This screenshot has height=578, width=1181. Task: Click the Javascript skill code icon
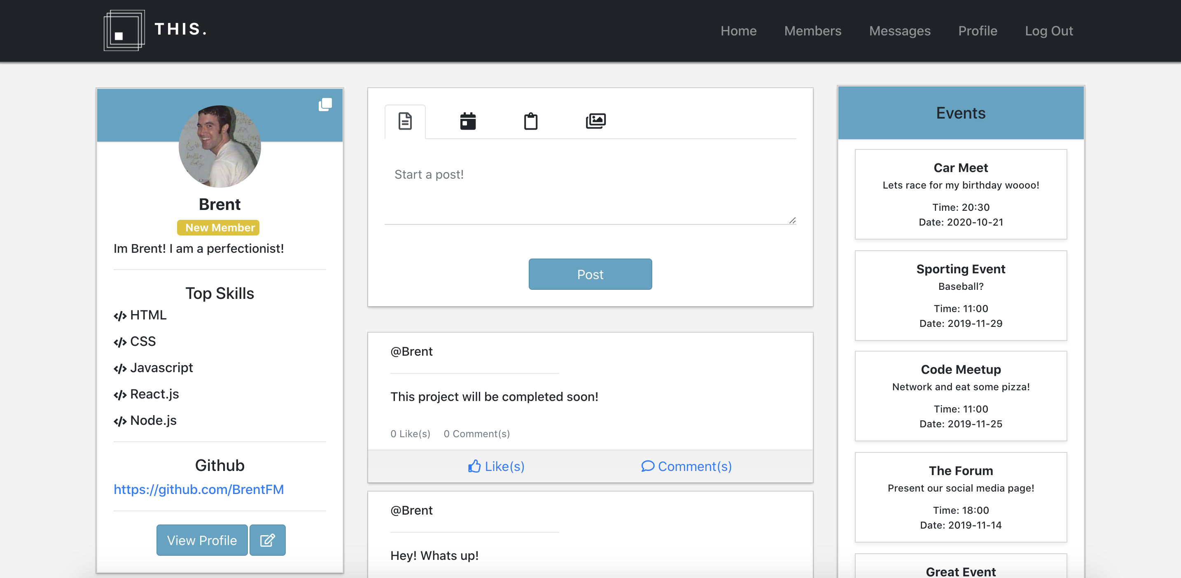tap(120, 368)
